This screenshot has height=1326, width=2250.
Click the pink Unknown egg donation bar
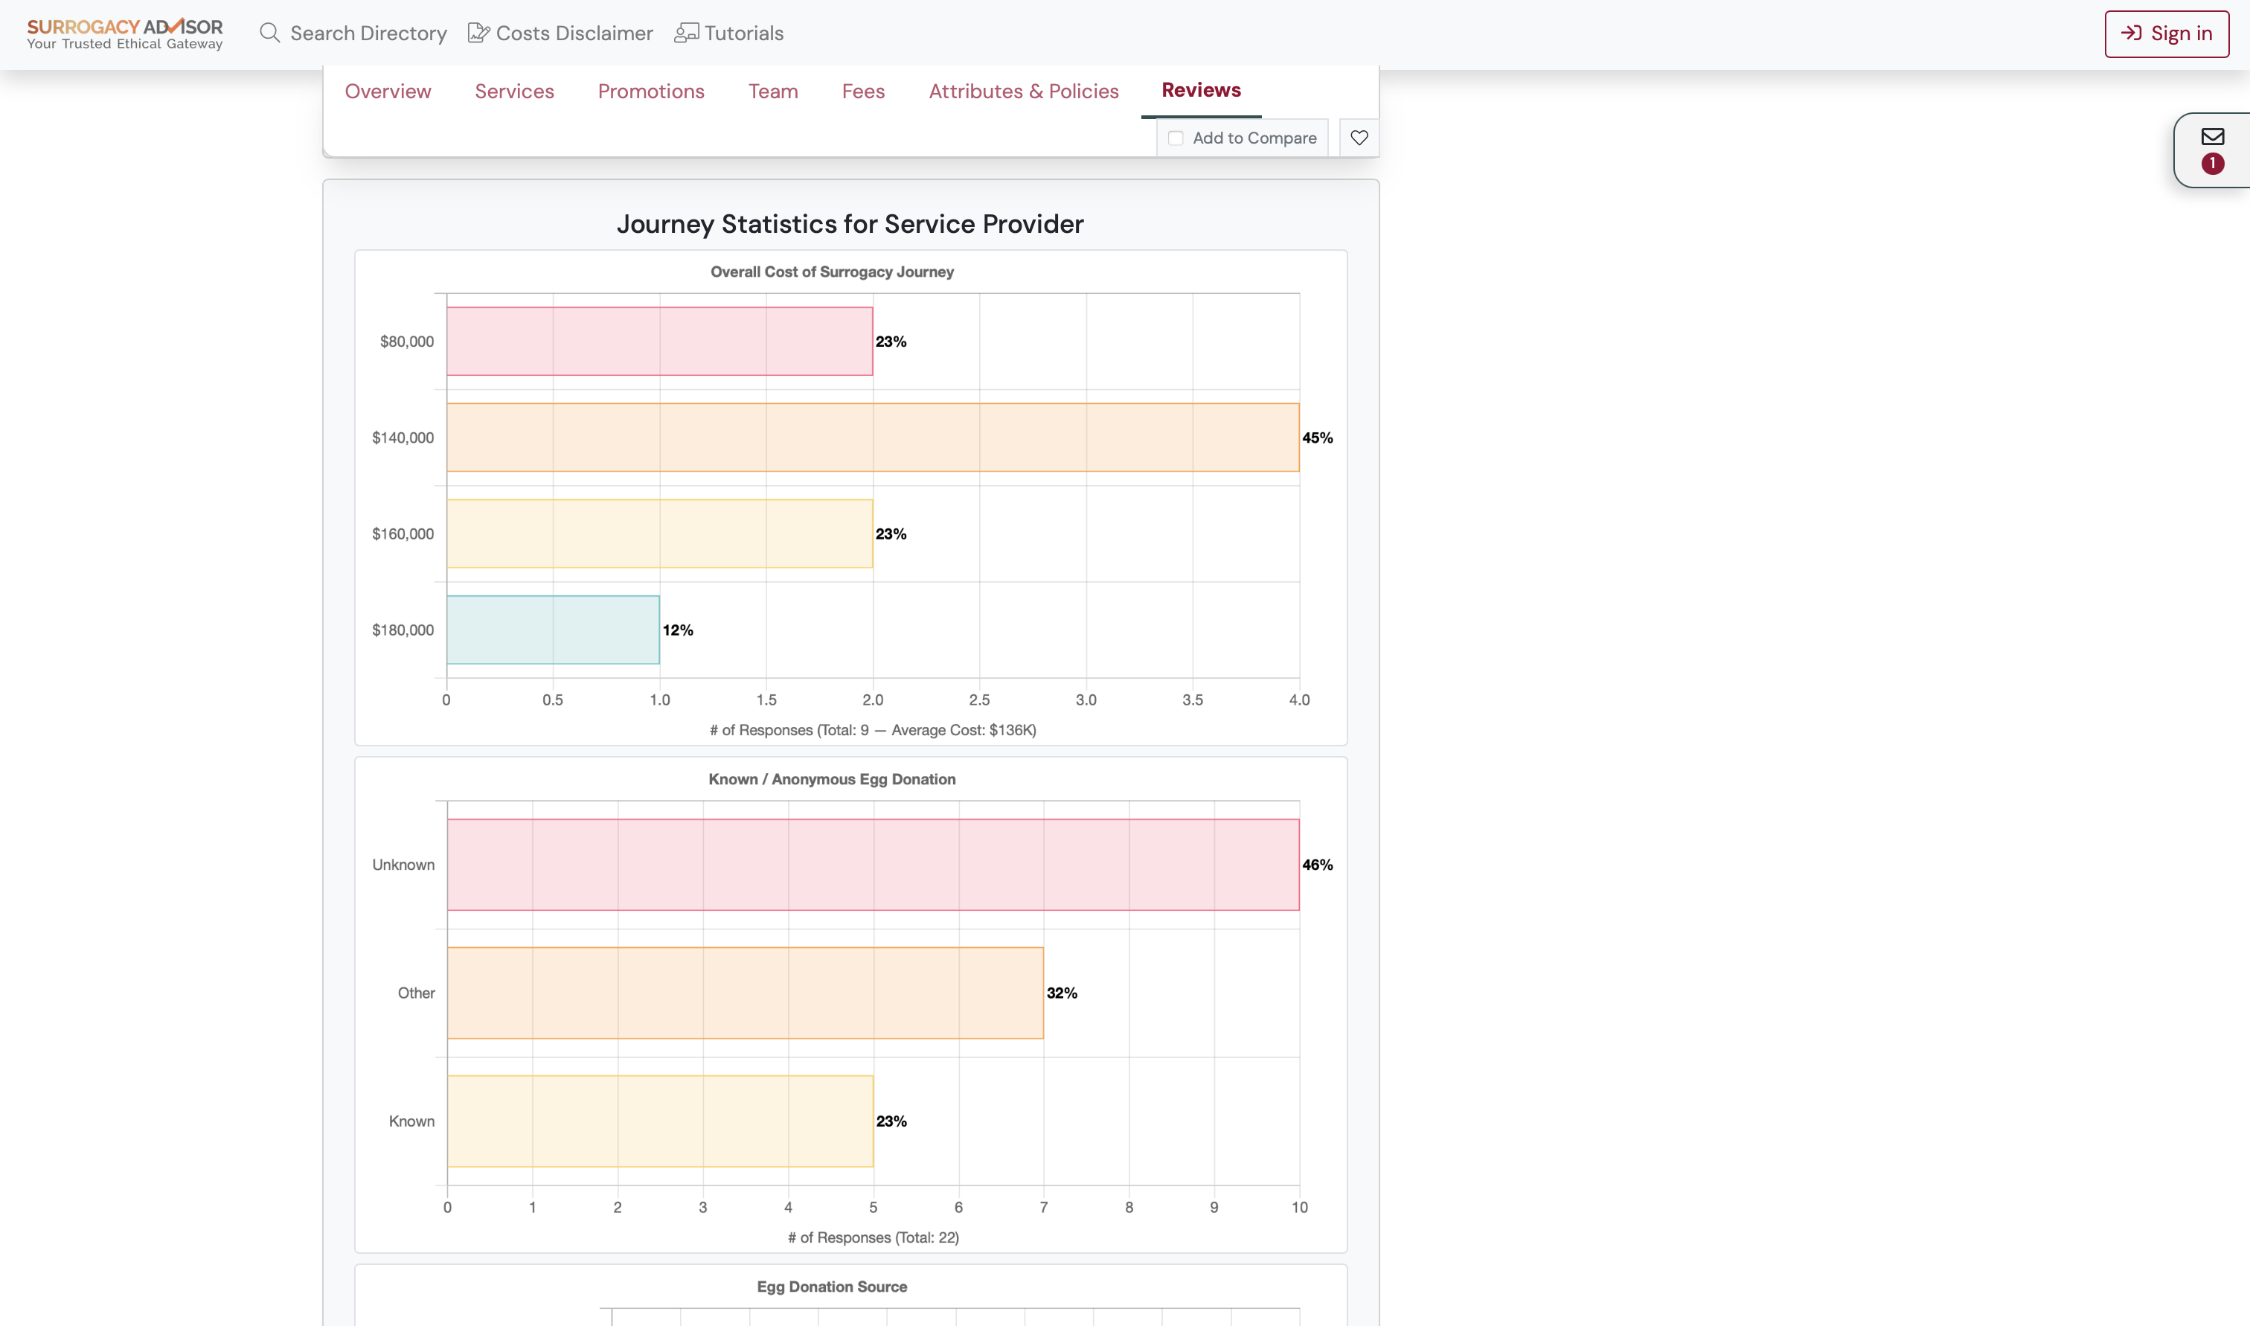(873, 865)
